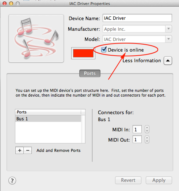The width and height of the screenshot is (179, 191).
Task: Increase MIDI Out count with up arrow
Action: pos(147,138)
